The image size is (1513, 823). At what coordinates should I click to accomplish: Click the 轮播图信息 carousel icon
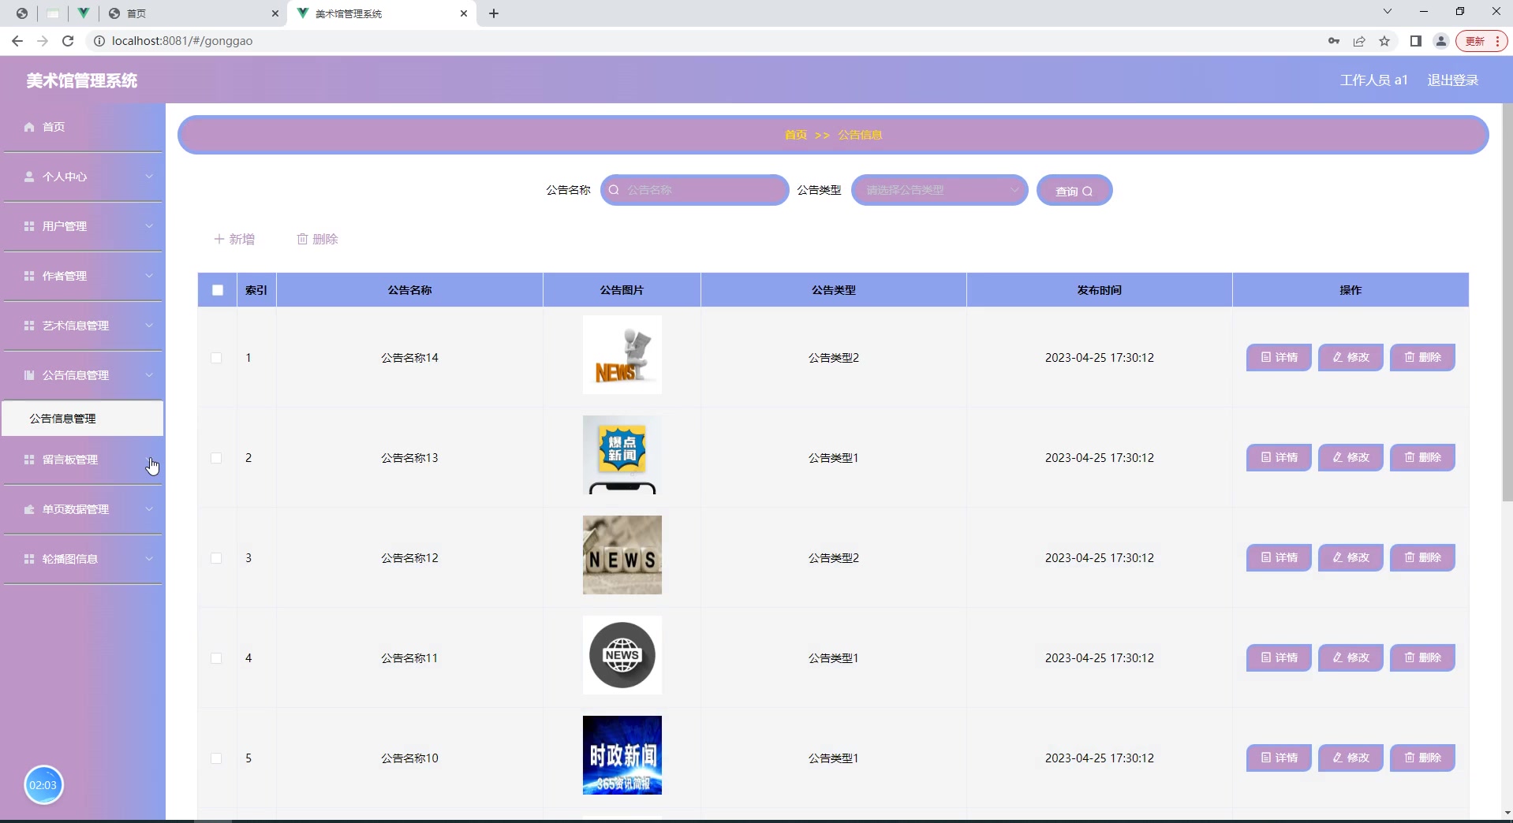pos(28,559)
